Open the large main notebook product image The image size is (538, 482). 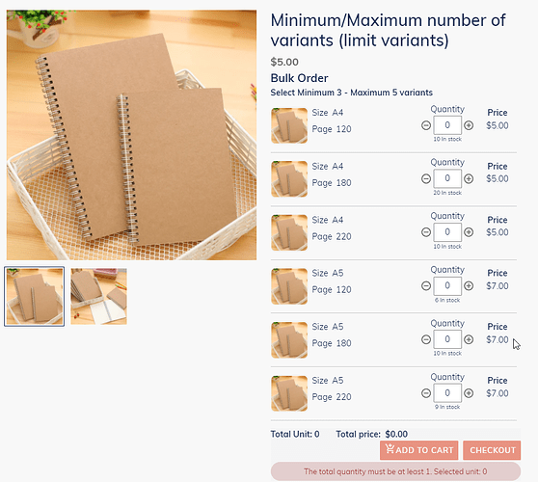[131, 135]
